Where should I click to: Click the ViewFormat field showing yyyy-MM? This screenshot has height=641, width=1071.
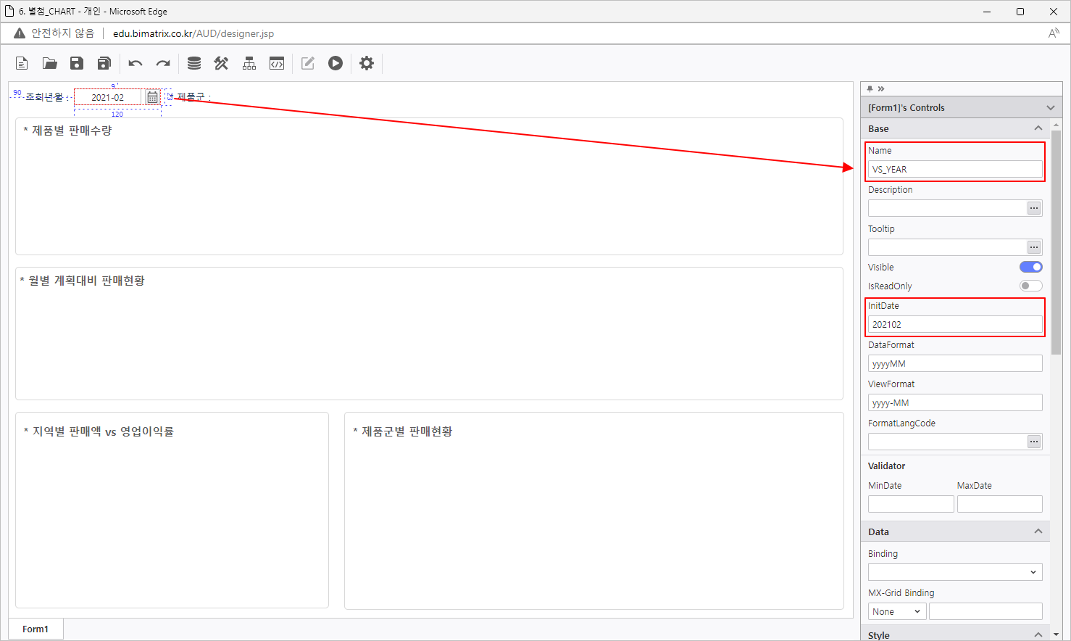955,402
